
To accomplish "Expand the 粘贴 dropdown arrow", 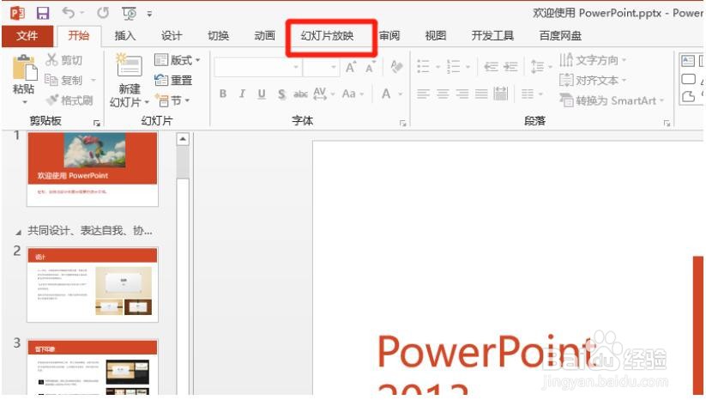I will (25, 102).
